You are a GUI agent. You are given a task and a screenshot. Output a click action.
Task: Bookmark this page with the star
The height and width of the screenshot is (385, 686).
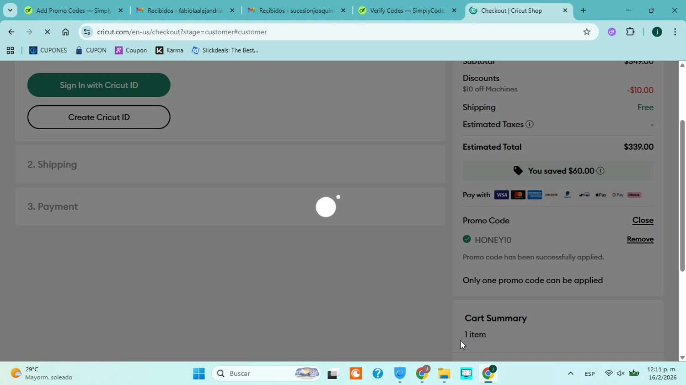tap(587, 32)
